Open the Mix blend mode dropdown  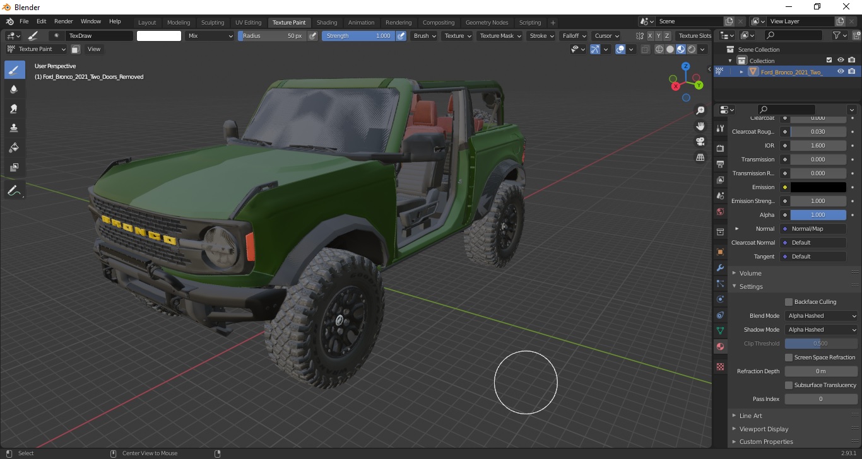pos(211,36)
